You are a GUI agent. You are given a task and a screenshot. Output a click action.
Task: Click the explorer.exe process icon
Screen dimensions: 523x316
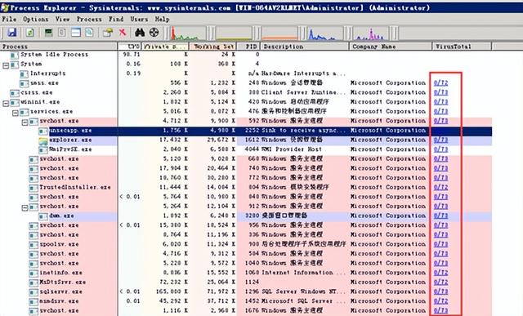(43, 140)
